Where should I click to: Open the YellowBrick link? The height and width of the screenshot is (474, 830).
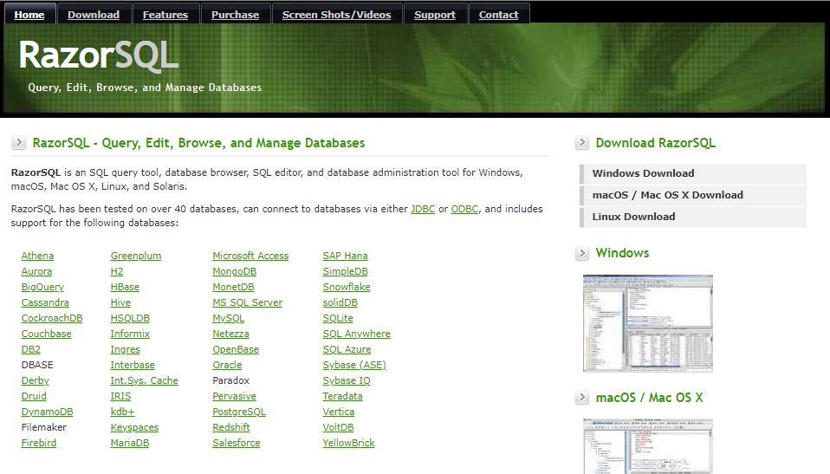[349, 443]
